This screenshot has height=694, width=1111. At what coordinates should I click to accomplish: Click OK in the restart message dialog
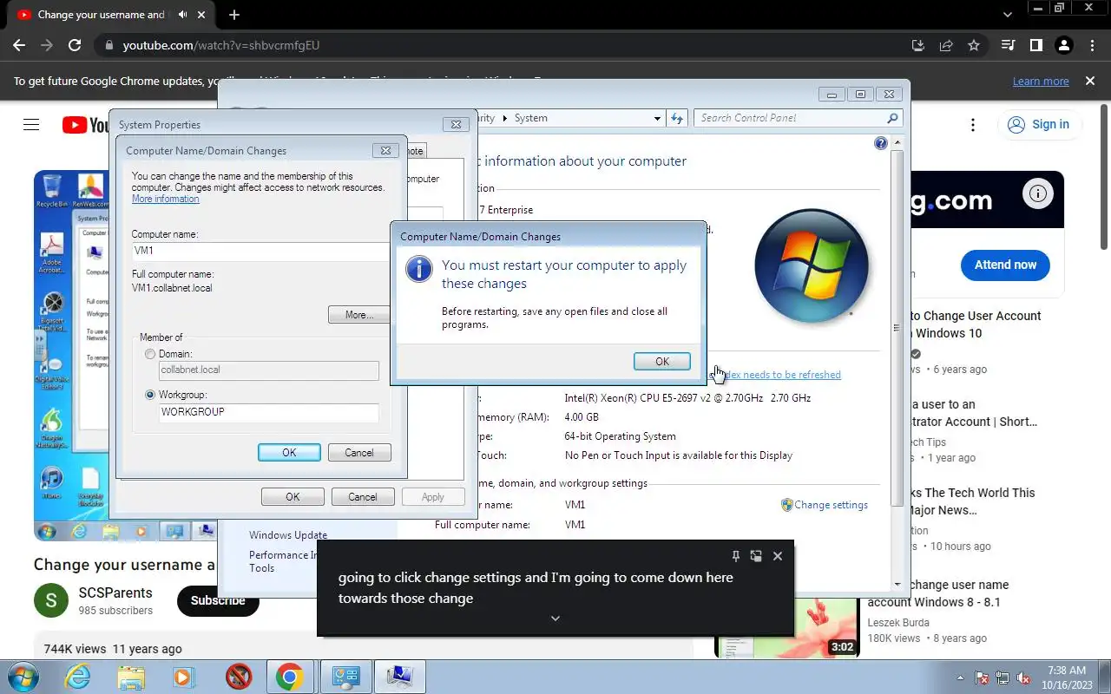(x=662, y=362)
